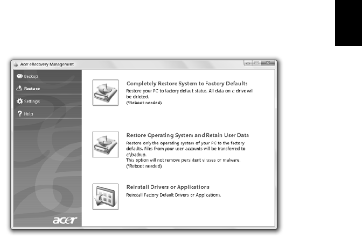Open the Settings sidebar tab

pyautogui.click(x=47, y=101)
